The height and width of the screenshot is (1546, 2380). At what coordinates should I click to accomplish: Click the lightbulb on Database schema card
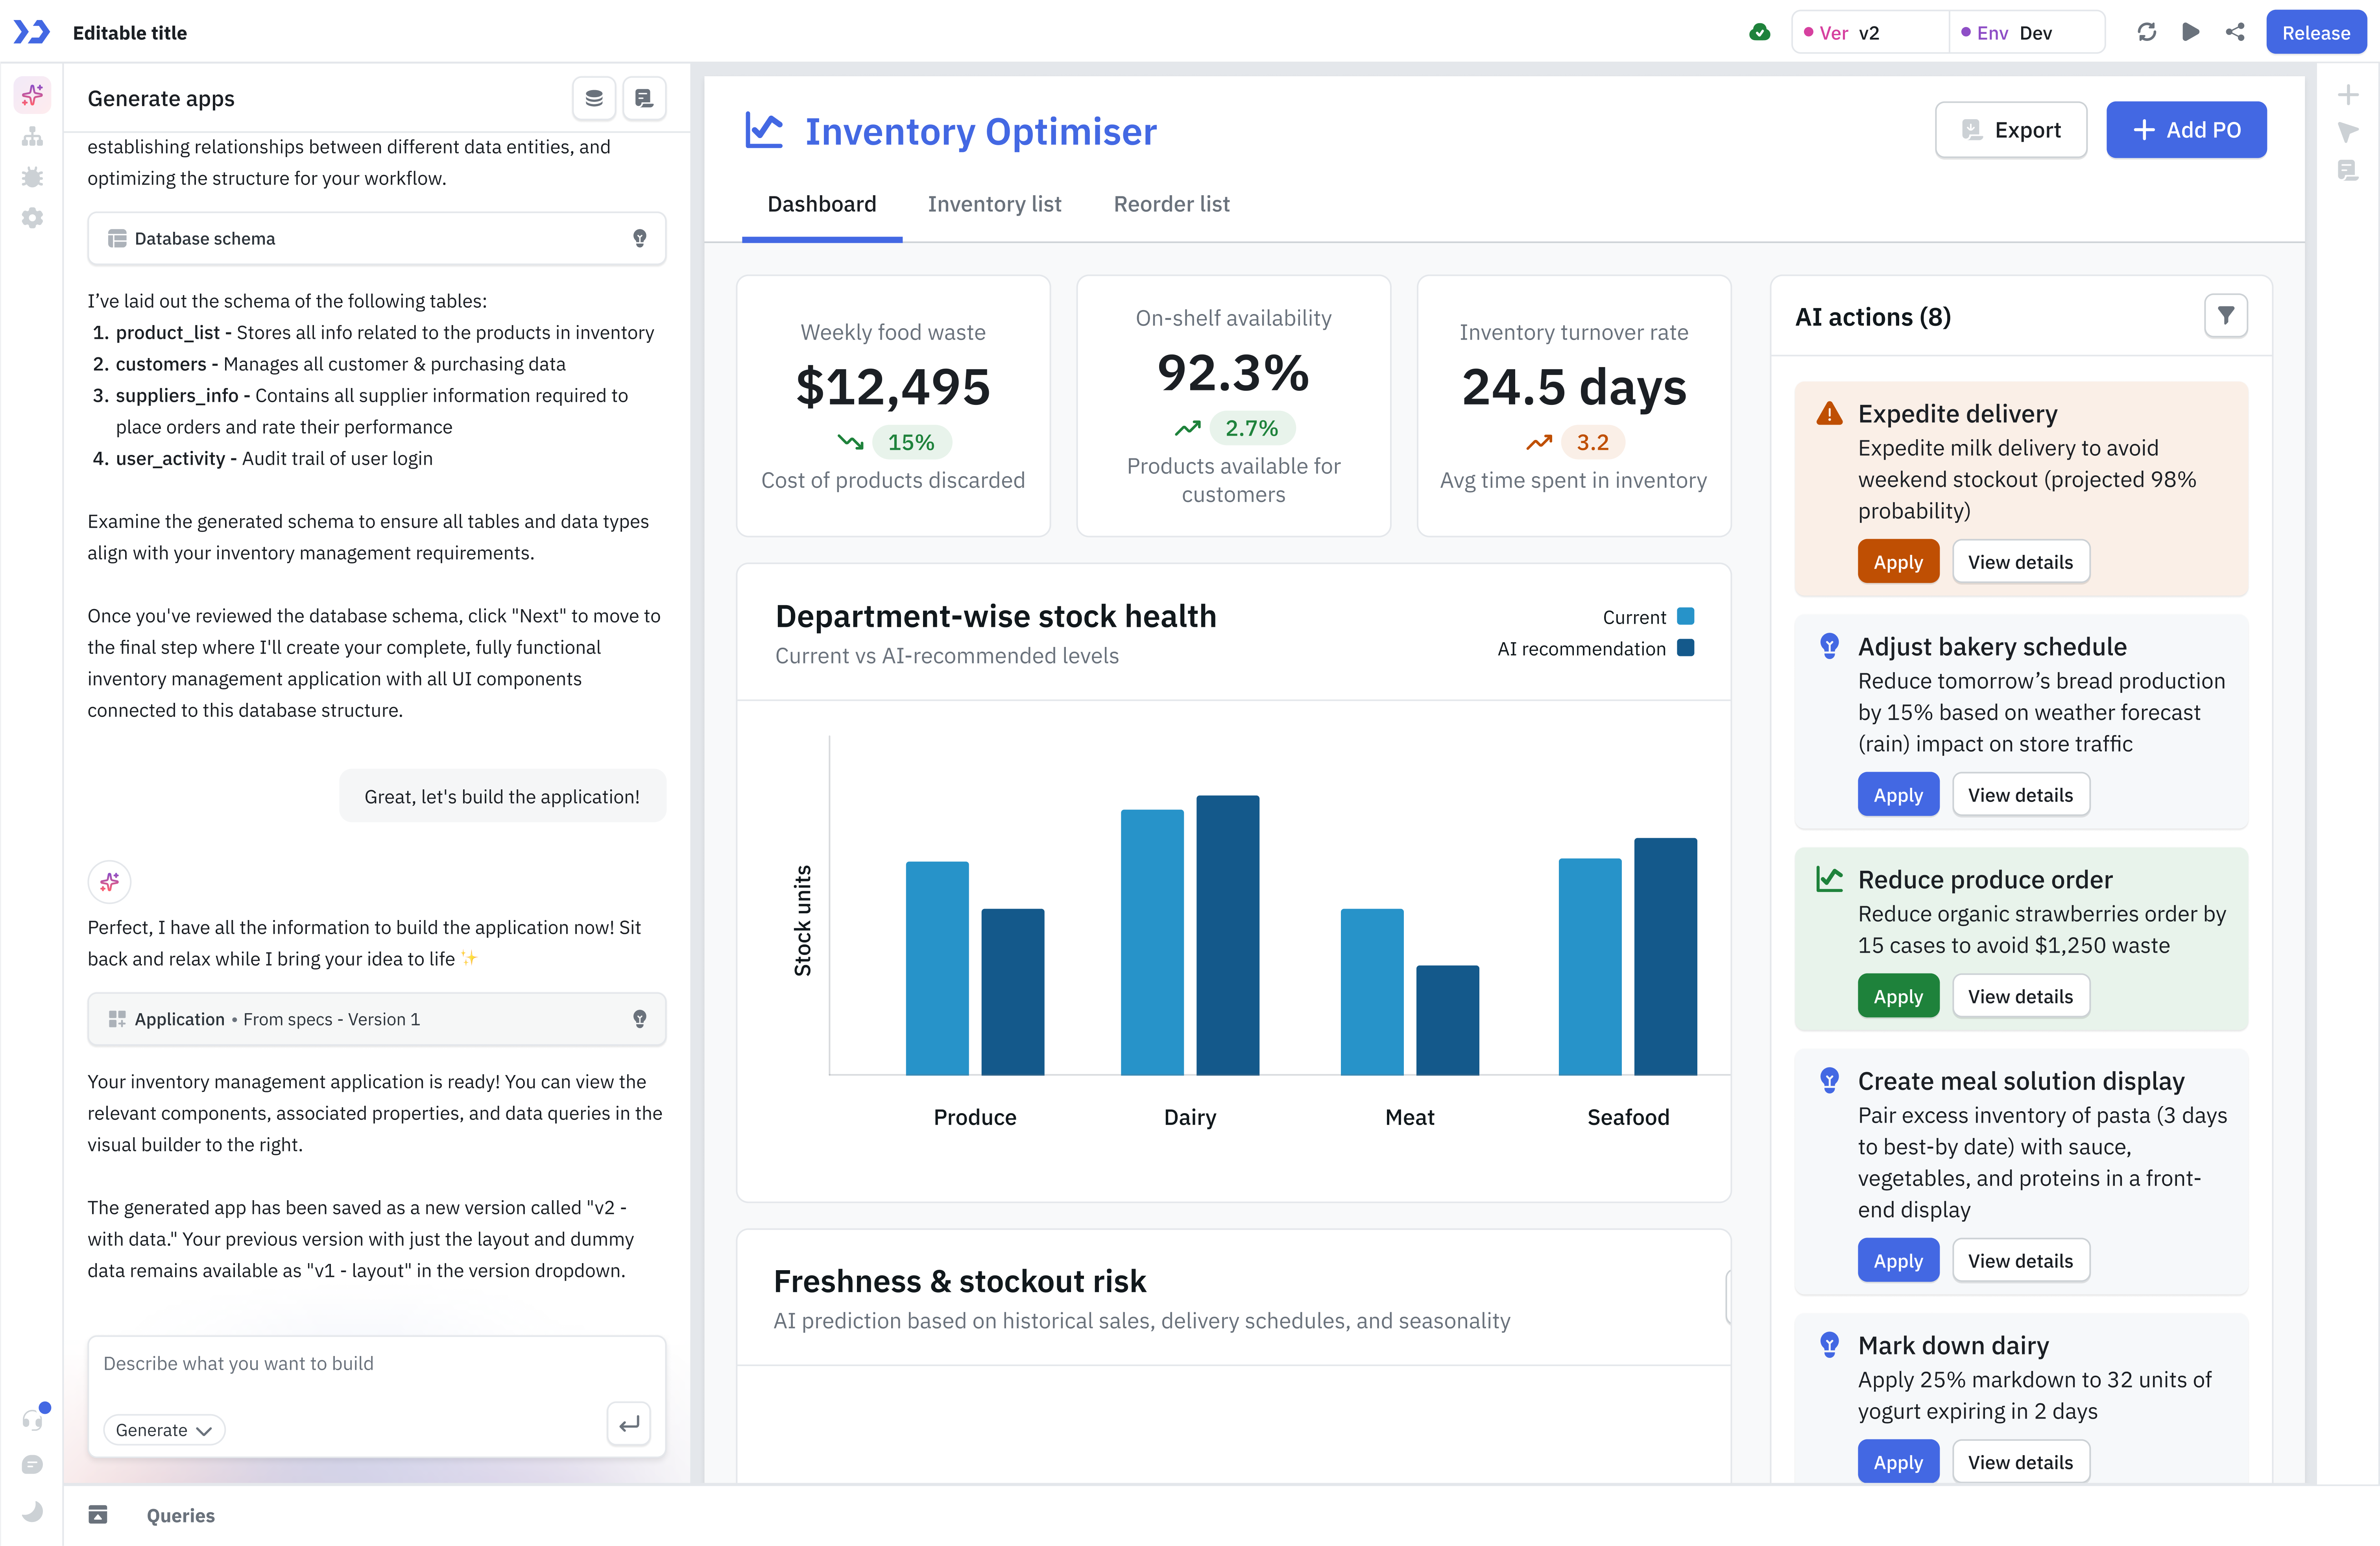click(x=640, y=238)
